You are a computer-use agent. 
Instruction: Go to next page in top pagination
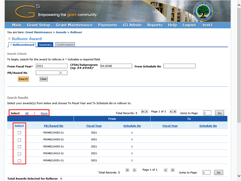click(x=171, y=112)
